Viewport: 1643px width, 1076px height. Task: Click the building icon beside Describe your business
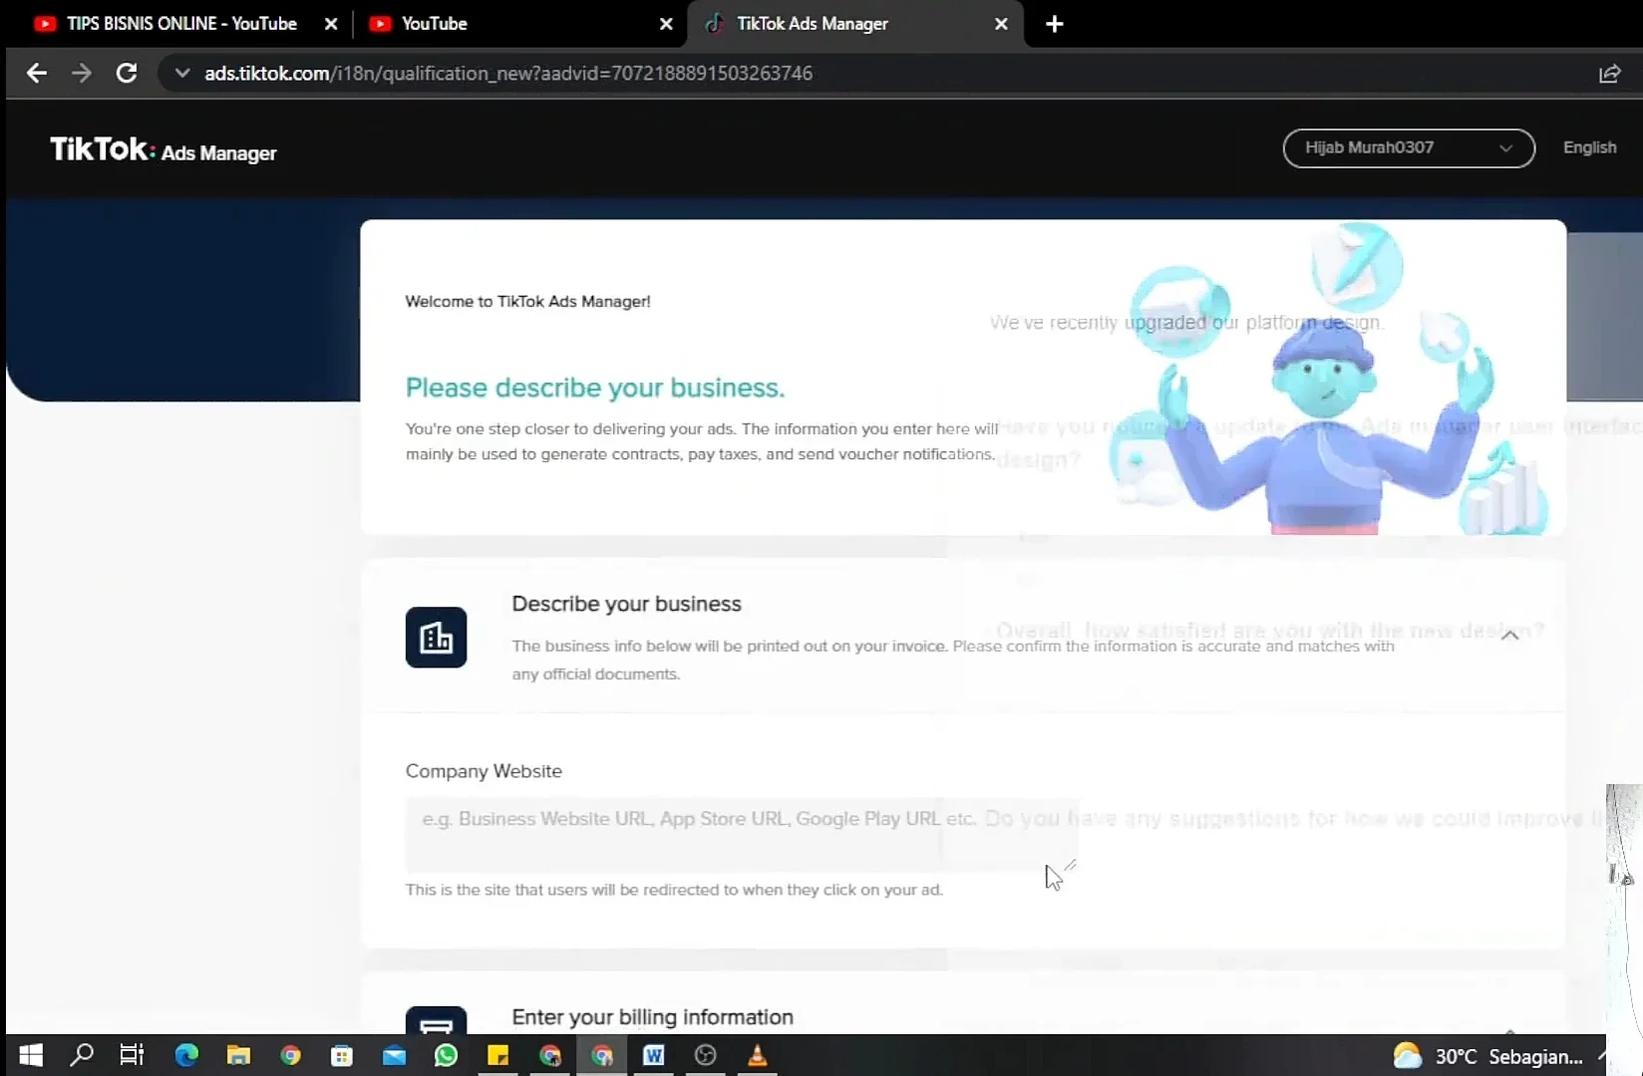point(436,638)
